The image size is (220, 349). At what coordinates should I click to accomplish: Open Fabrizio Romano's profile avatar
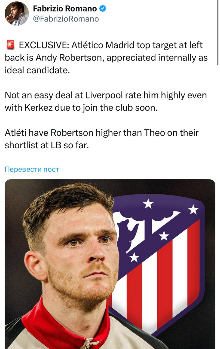pyautogui.click(x=17, y=14)
